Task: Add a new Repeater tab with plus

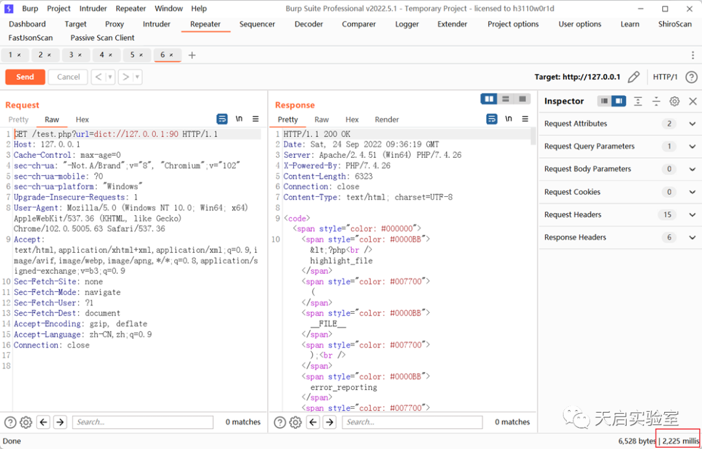Action: [192, 55]
